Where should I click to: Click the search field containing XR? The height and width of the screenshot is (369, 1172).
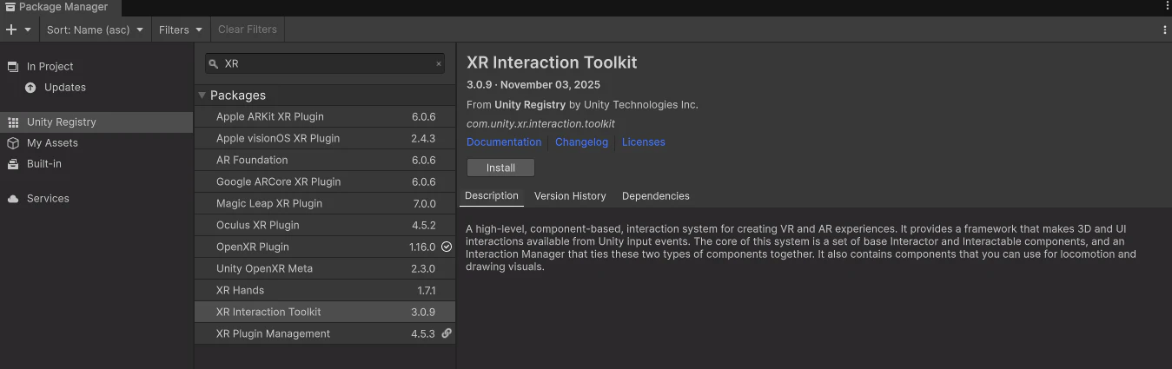coord(325,63)
